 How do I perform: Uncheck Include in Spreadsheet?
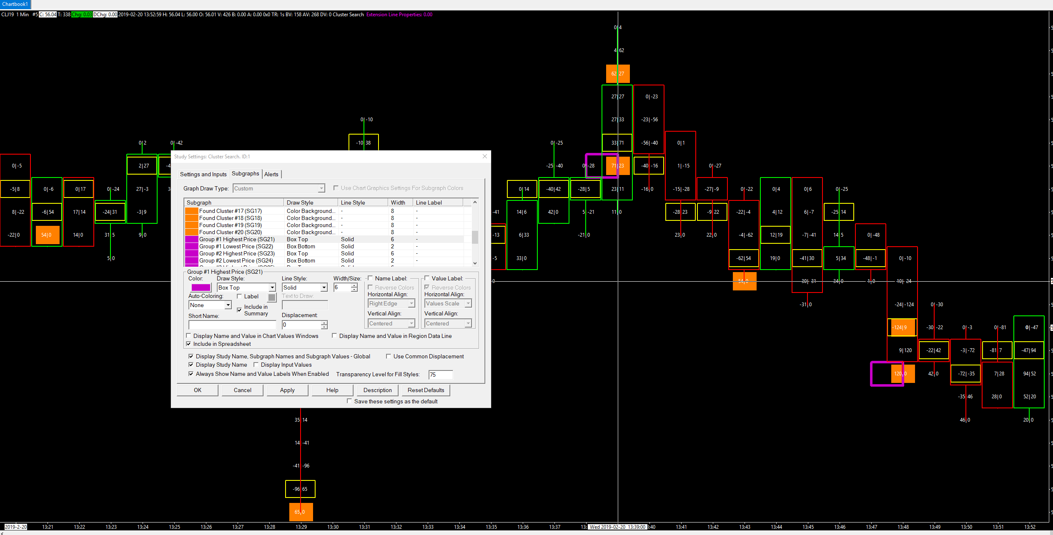click(x=189, y=344)
